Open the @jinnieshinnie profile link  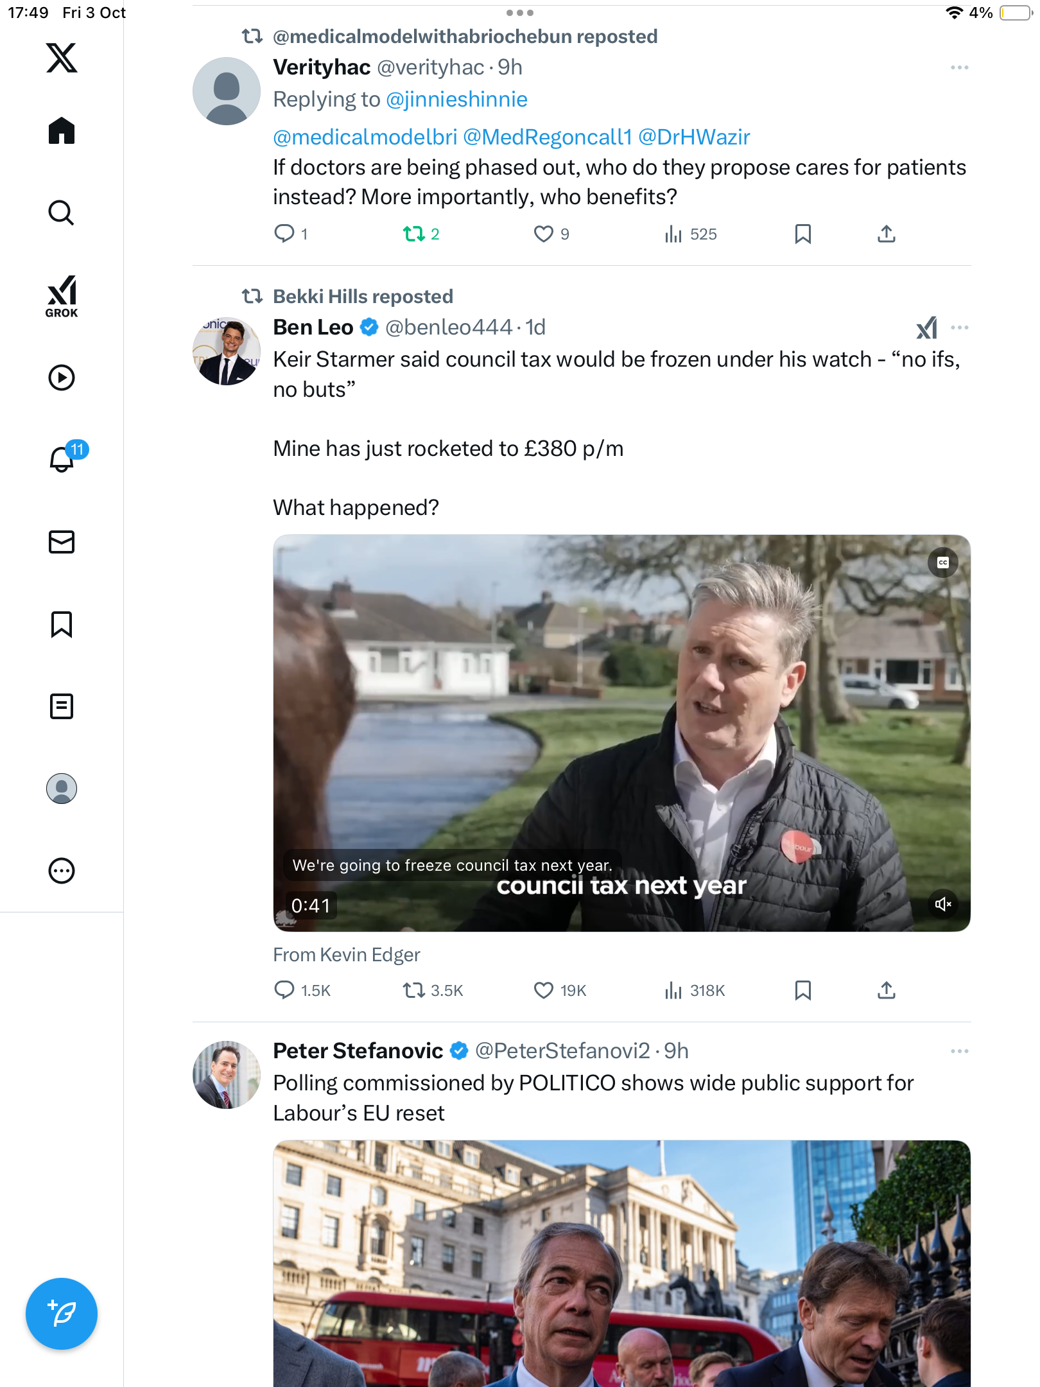pos(457,100)
